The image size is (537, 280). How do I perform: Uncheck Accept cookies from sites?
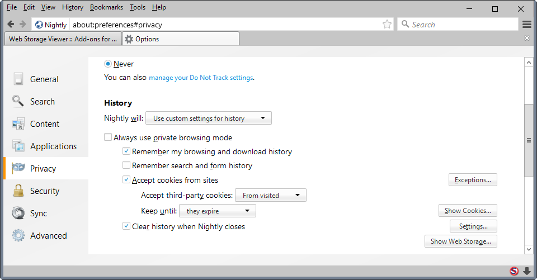[x=126, y=180]
